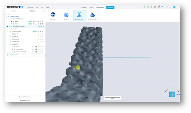Select the Printability Improvement tool

[x=79, y=15]
